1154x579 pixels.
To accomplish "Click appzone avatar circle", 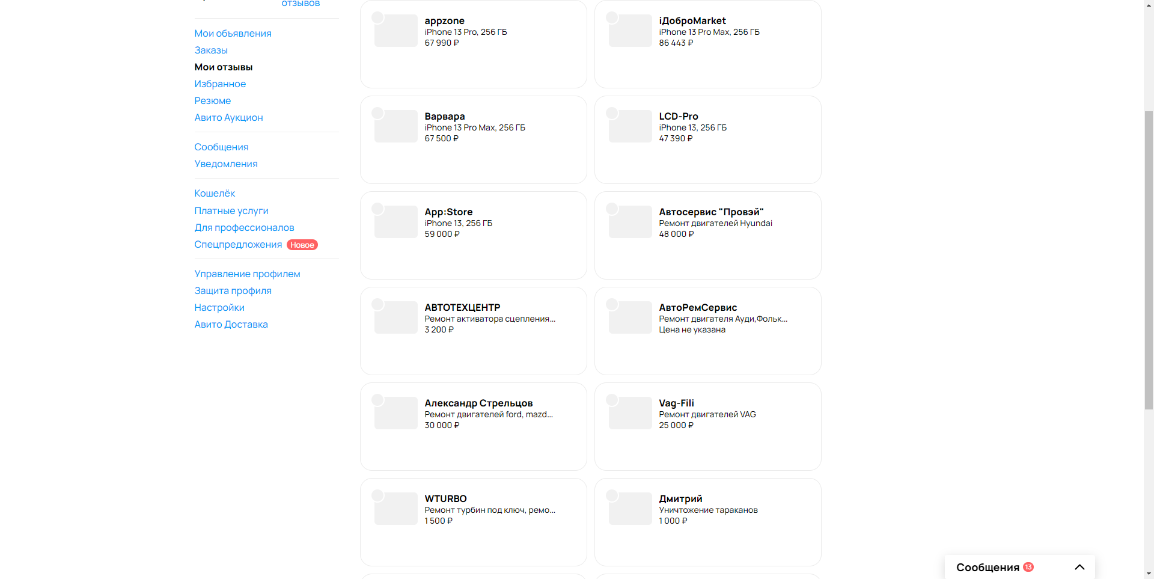I will 377,17.
